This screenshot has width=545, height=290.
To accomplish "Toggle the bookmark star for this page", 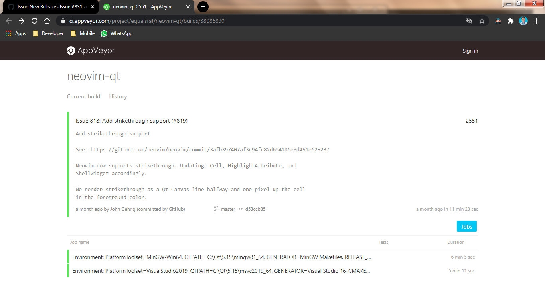I will tap(482, 21).
